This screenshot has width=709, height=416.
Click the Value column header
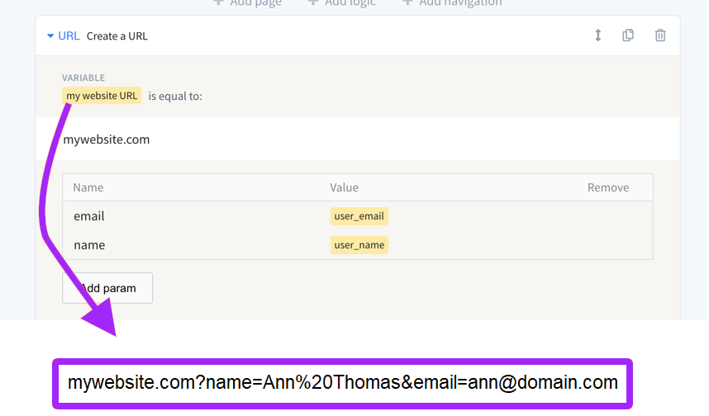[345, 187]
